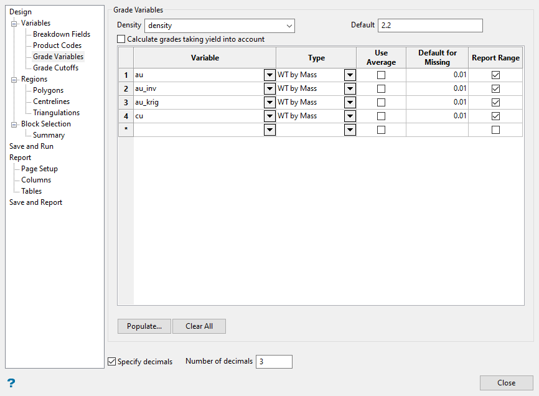
Task: Enable calculate grades taking yield into account
Action: pos(121,39)
